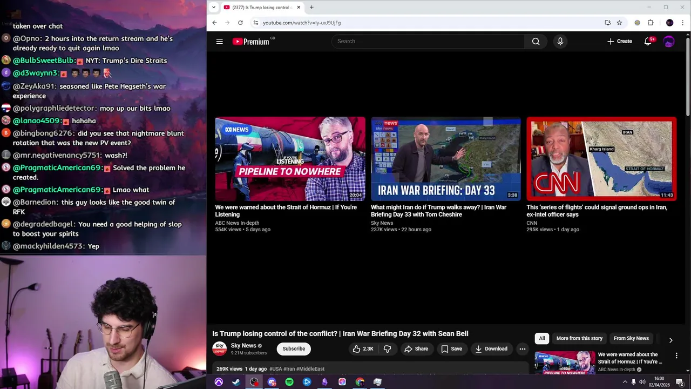Save the video to playlist
Screen dimensions: 691x389
451,349
